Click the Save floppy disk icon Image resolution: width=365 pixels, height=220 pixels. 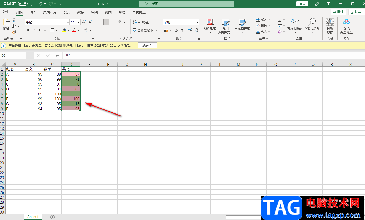point(33,4)
